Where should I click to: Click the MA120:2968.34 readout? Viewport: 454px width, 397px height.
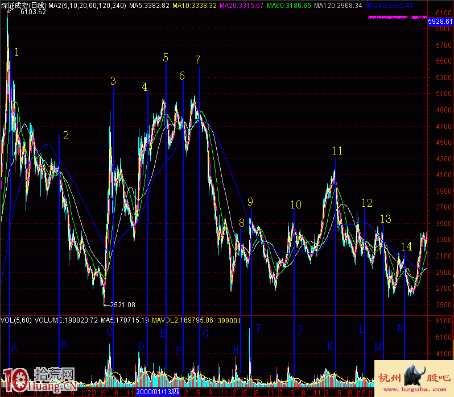pyautogui.click(x=338, y=5)
